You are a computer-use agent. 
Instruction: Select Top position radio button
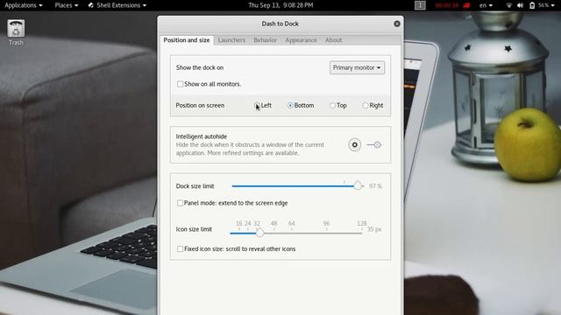click(x=332, y=105)
